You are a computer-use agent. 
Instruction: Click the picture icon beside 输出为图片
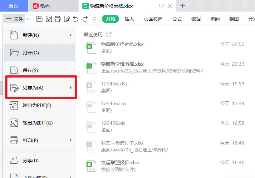coord(14,123)
